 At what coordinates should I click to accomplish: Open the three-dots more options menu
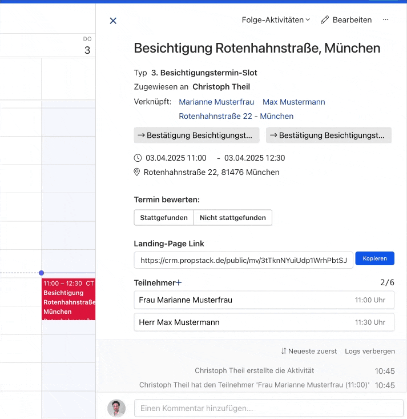click(x=385, y=20)
